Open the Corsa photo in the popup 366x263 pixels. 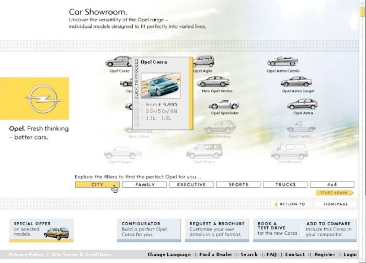(x=161, y=86)
